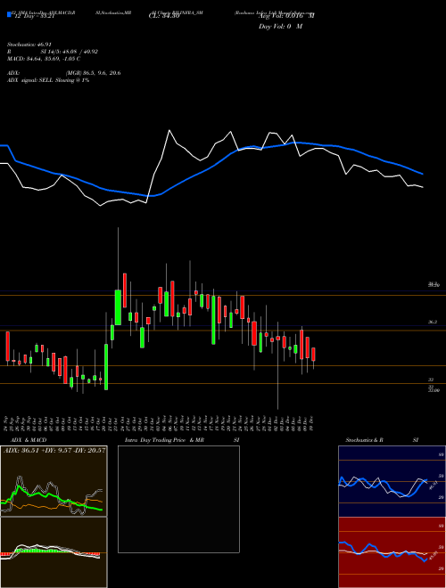Screen dimensions: 446x588
Task: Open the red RSI chart thumbnail
Action: 392,552
